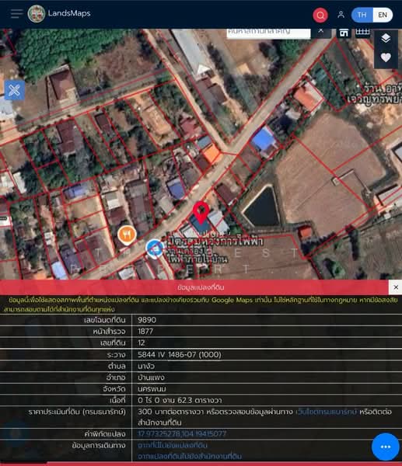Click the LandsMaps emblem logo
The width and height of the screenshot is (402, 466).
(37, 14)
